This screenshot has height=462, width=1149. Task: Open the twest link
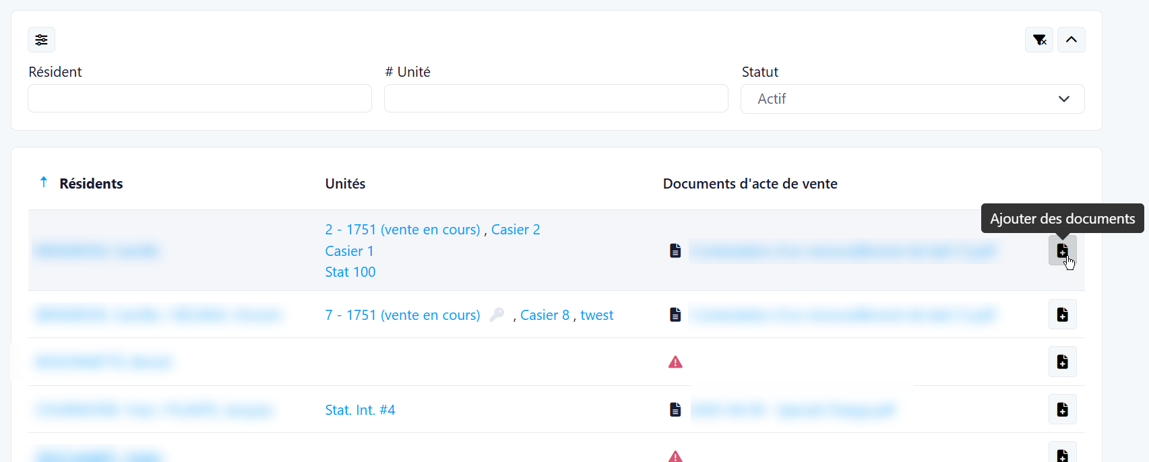[x=597, y=315]
